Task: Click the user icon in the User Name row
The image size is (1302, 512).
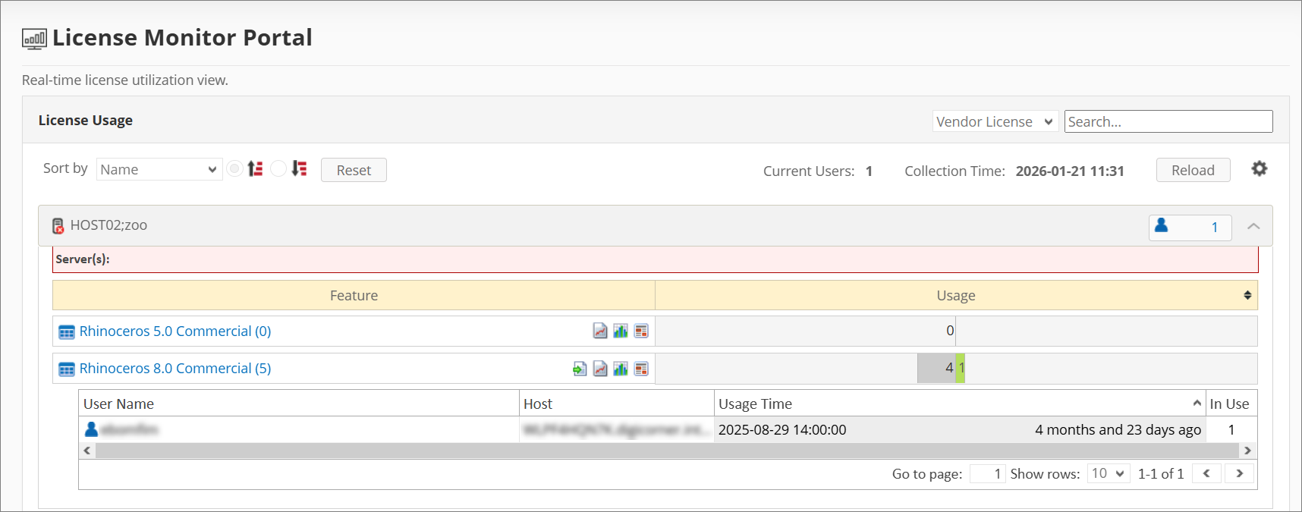Action: pos(91,429)
